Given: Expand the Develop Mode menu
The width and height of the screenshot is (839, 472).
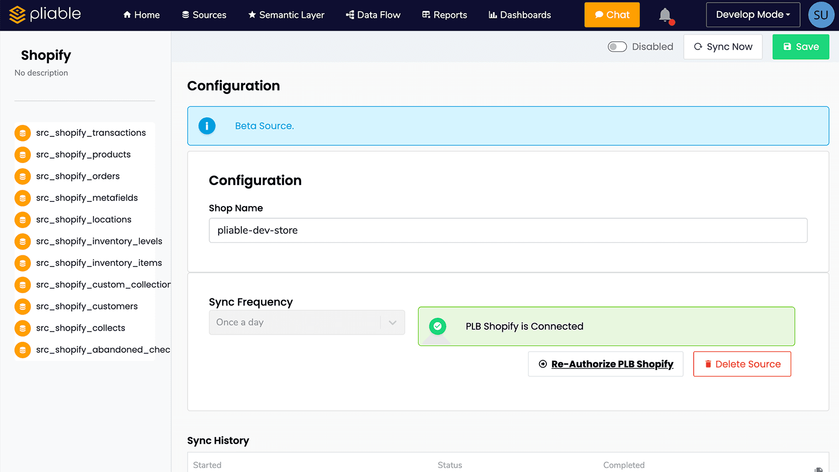Looking at the screenshot, I should (752, 15).
